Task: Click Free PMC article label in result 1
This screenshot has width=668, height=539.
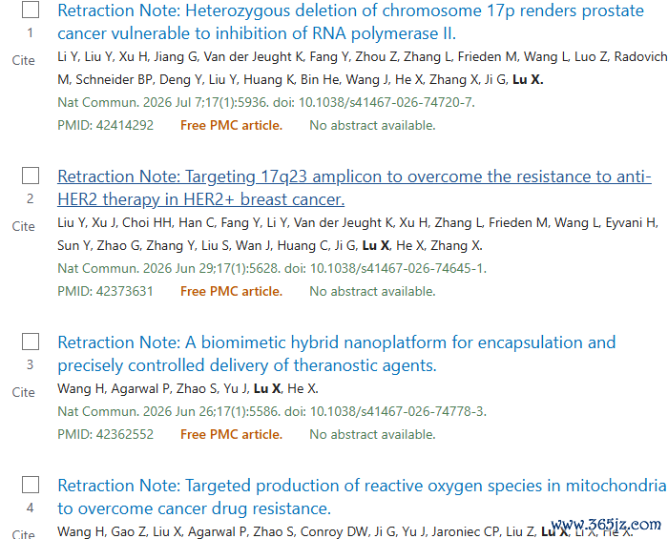Action: point(231,126)
